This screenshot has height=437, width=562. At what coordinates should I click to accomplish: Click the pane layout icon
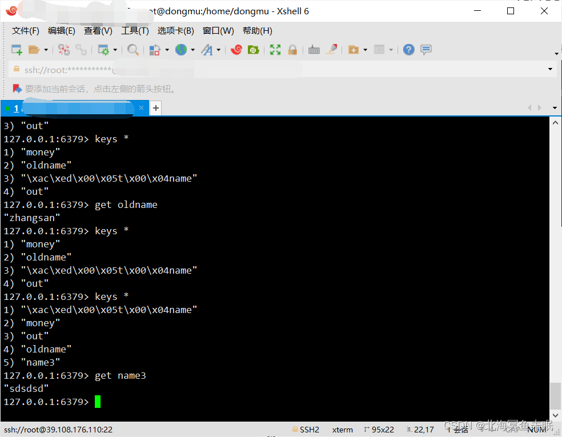[x=379, y=50]
